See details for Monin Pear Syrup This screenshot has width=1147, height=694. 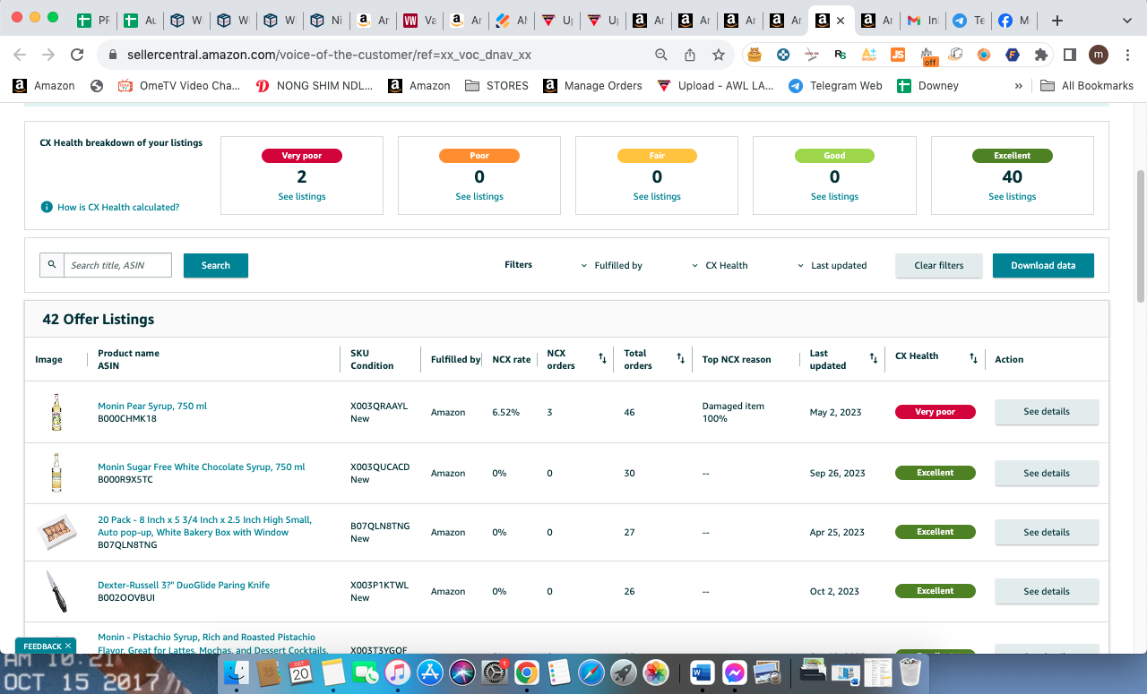tap(1047, 412)
